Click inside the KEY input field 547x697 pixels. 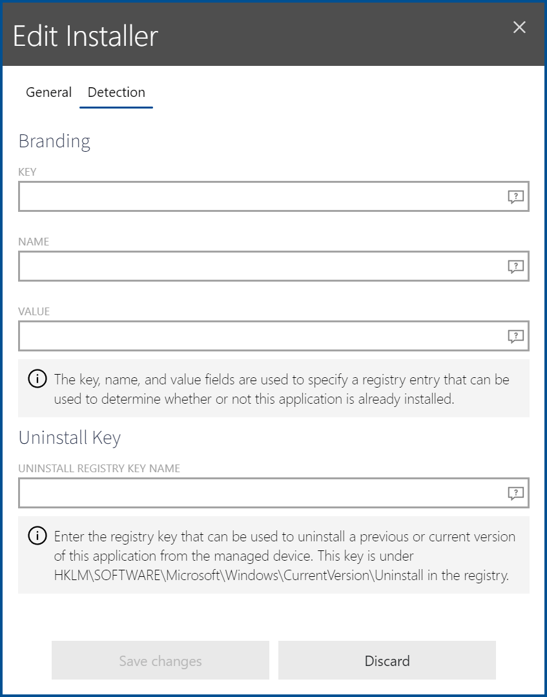(258, 197)
